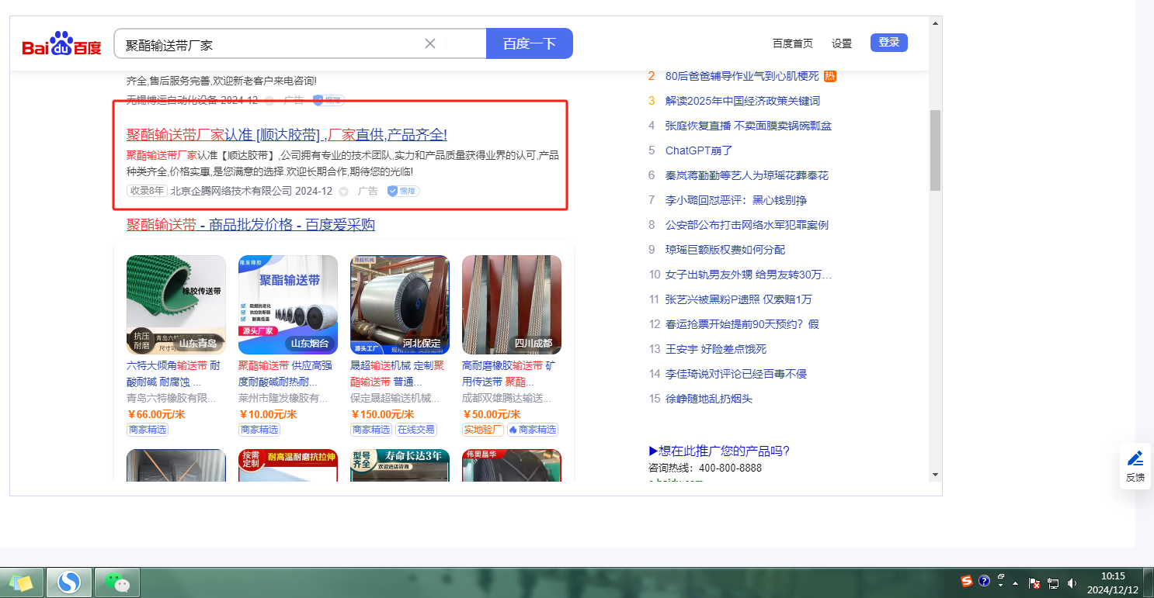The width and height of the screenshot is (1154, 598).
Task: Click the 百度一下 search button
Action: pos(530,43)
